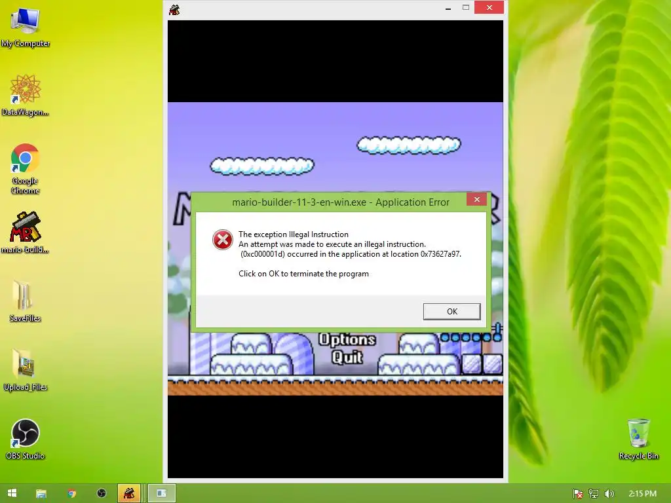Image resolution: width=671 pixels, height=503 pixels.
Task: Open Action Center flag icon
Action: (578, 494)
